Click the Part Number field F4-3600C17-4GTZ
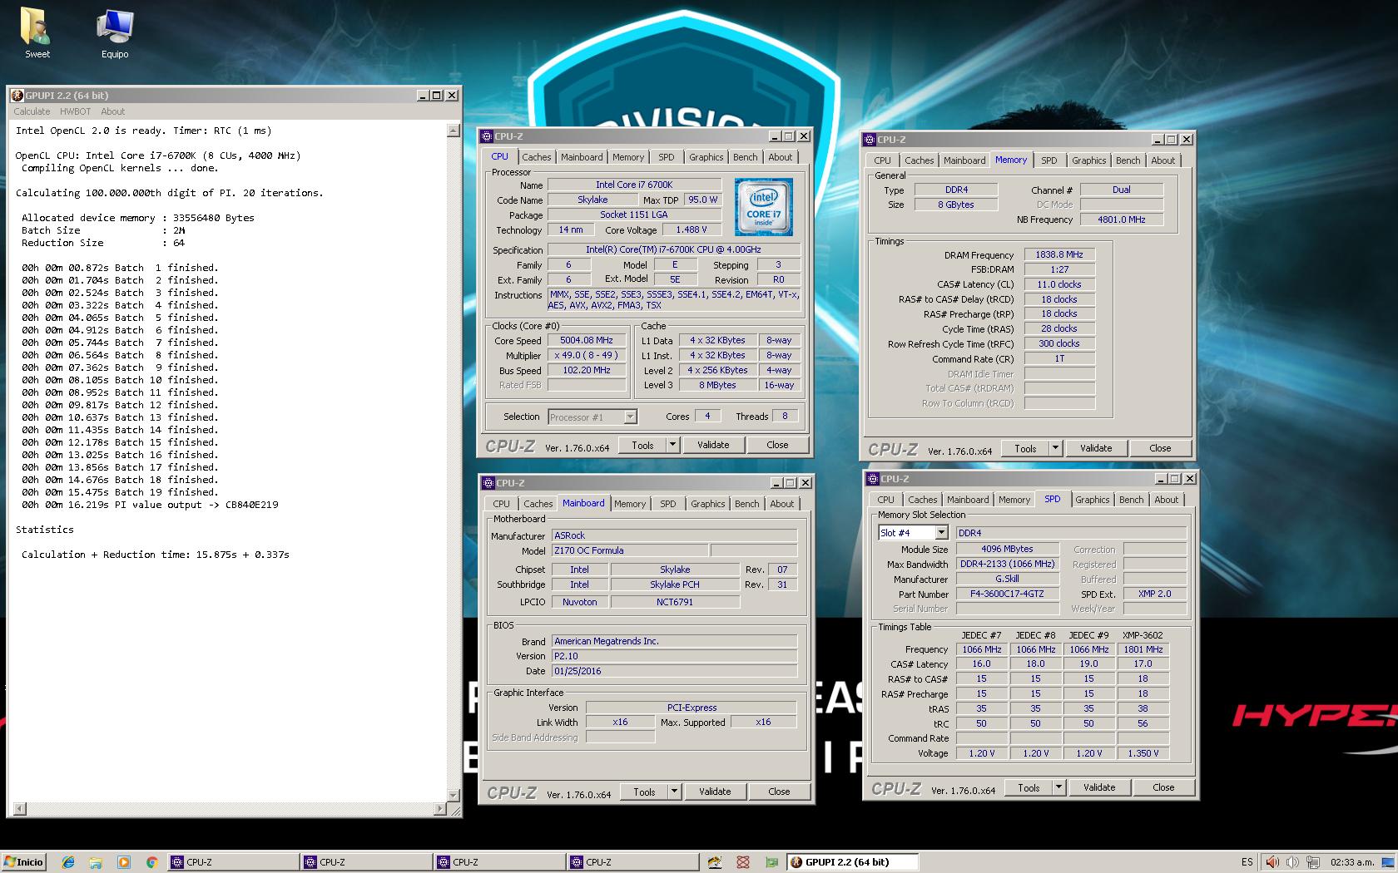The image size is (1398, 873). [1007, 594]
